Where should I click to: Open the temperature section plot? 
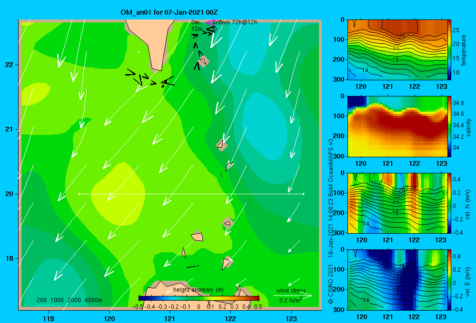tap(397, 50)
